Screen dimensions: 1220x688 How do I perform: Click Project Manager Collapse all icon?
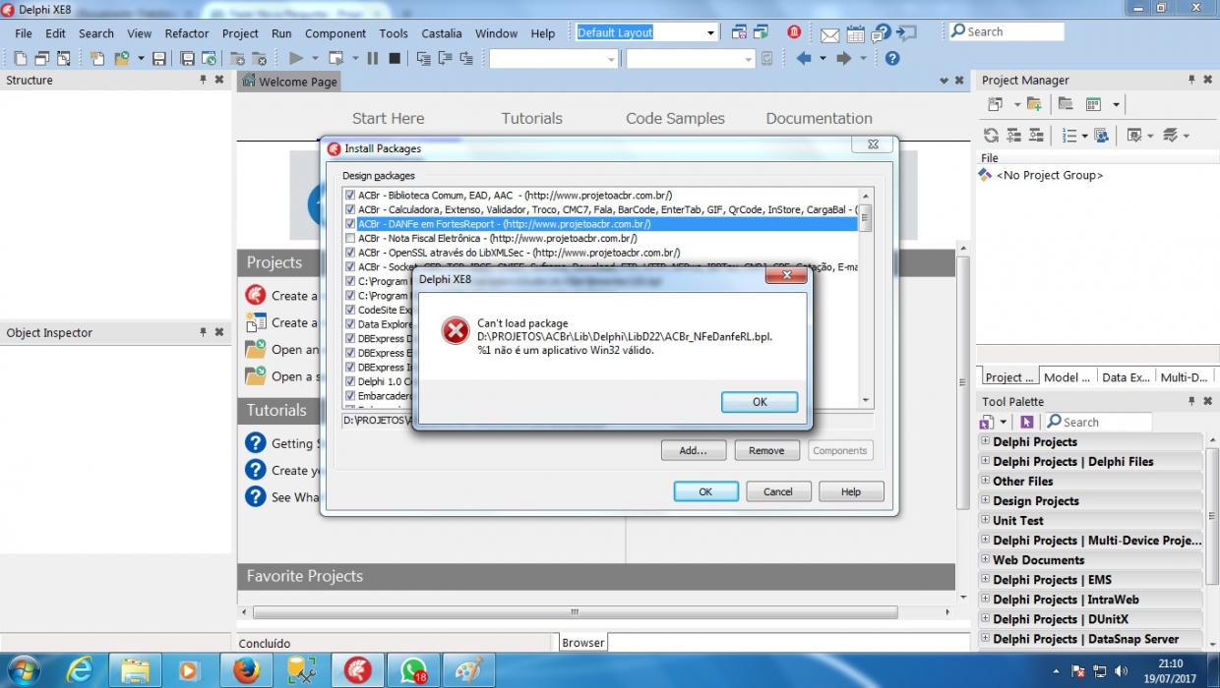point(1036,136)
